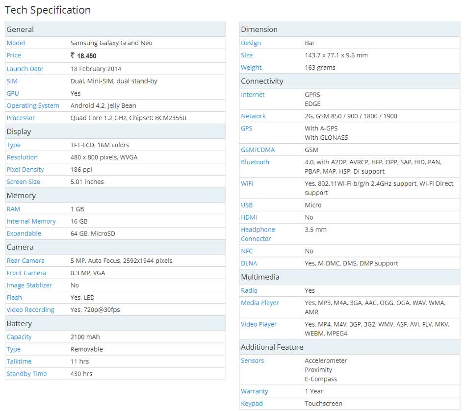Open the Standby Time link

pyautogui.click(x=27, y=374)
